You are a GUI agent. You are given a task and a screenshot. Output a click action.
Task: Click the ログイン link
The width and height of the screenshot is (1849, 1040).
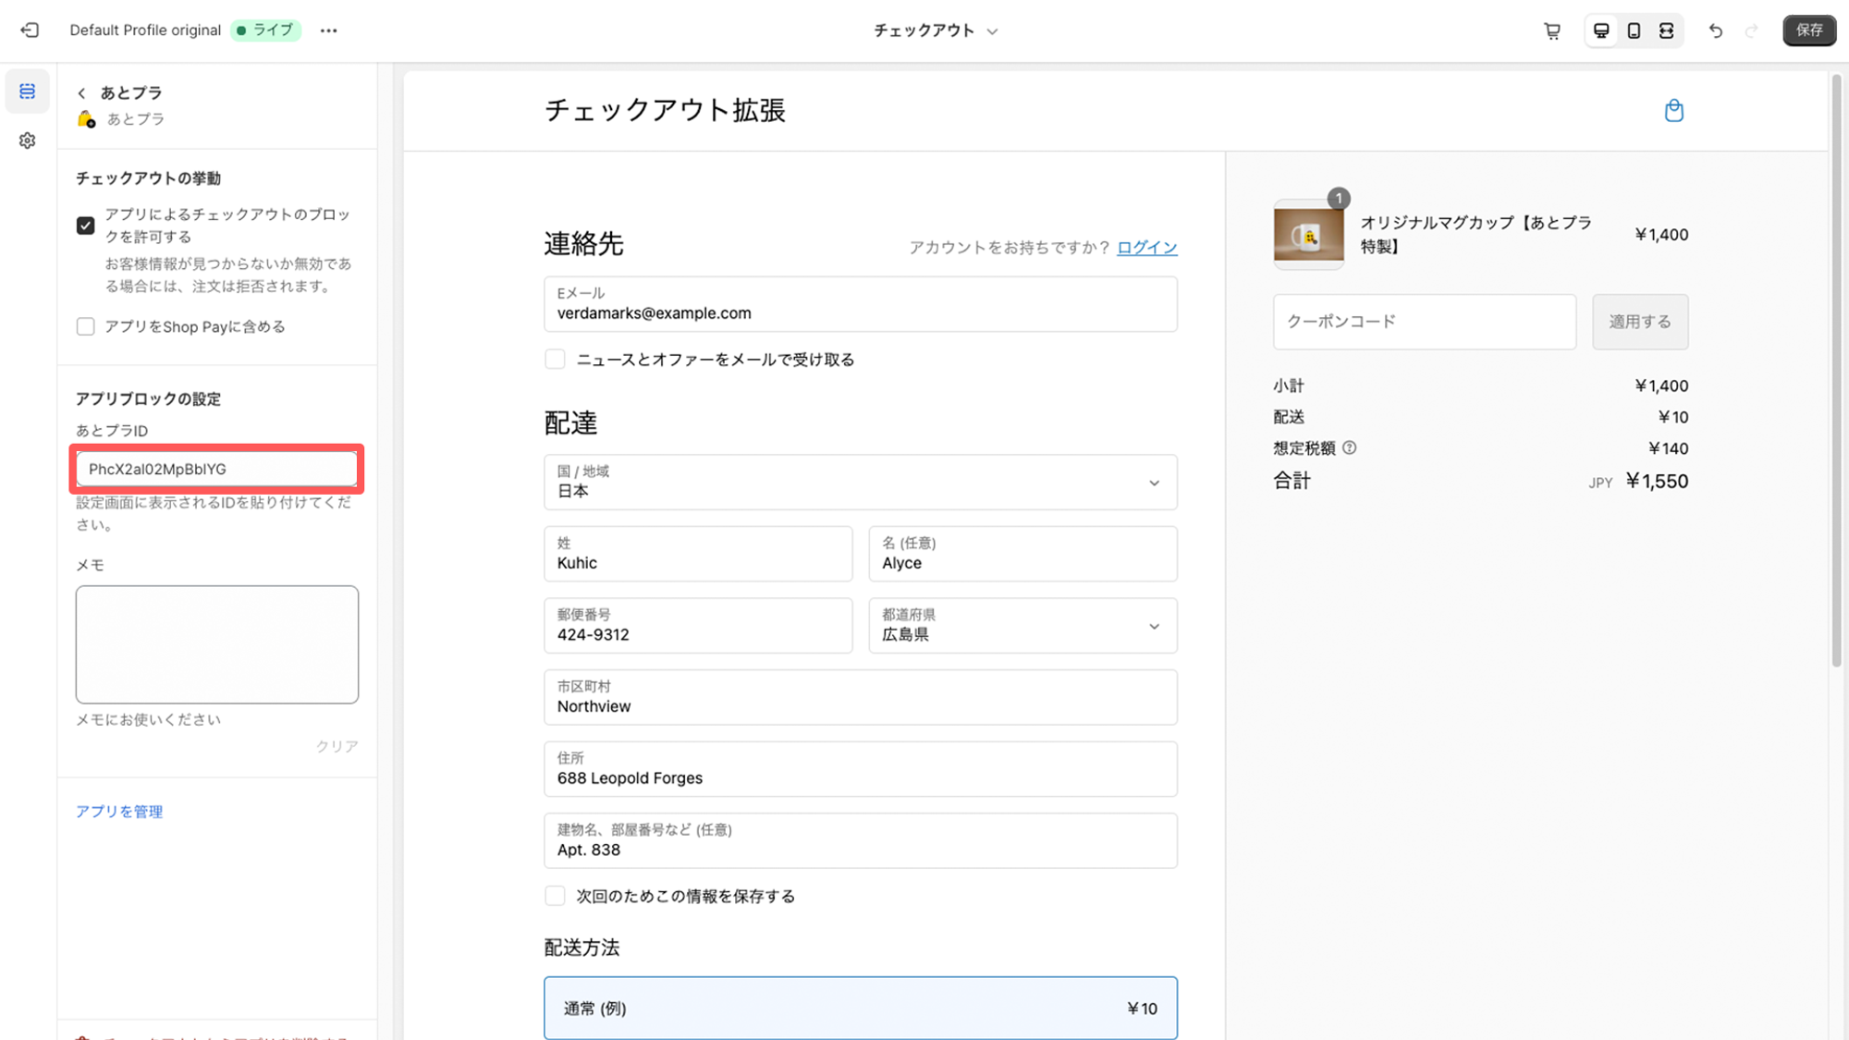point(1146,248)
